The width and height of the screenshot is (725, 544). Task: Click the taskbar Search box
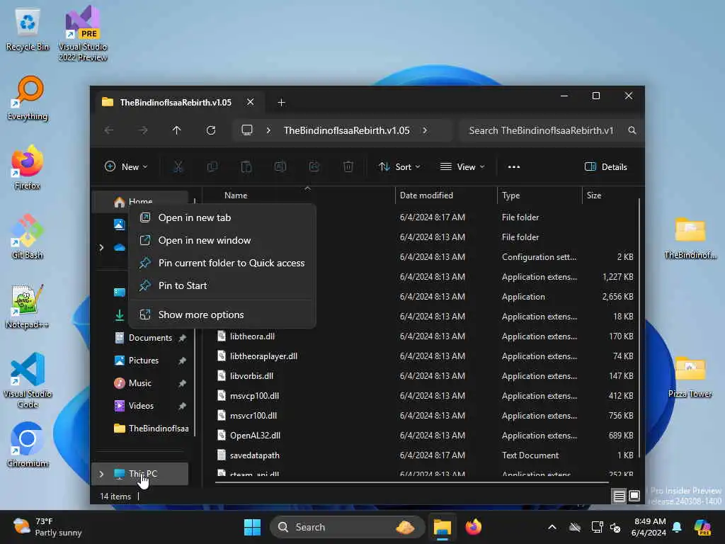pyautogui.click(x=347, y=527)
